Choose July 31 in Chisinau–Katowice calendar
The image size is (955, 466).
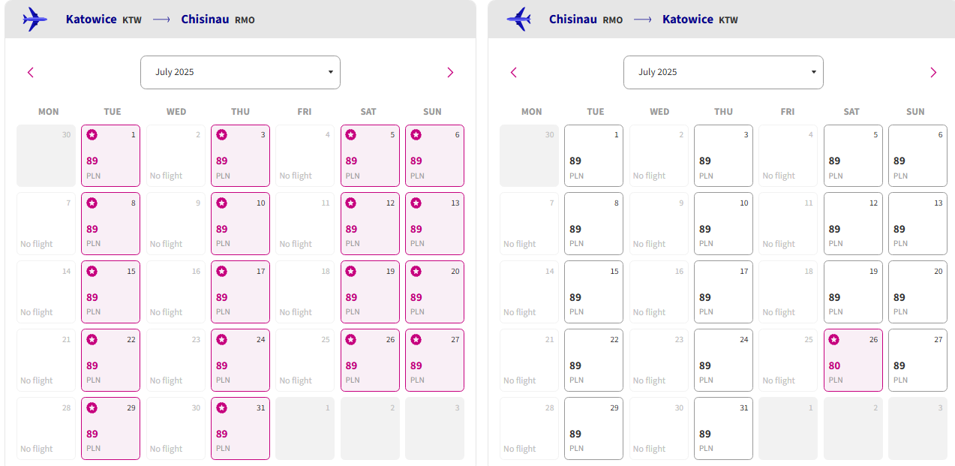click(723, 428)
